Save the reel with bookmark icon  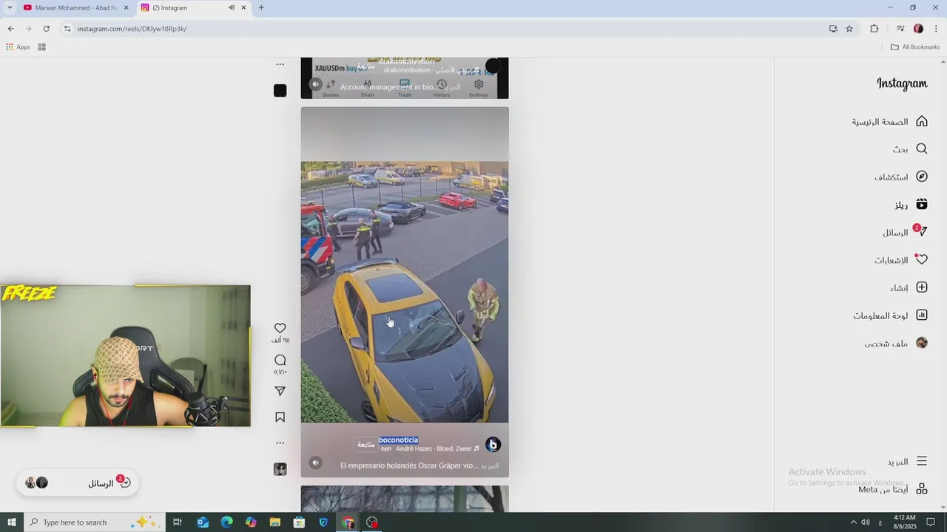pos(280,417)
